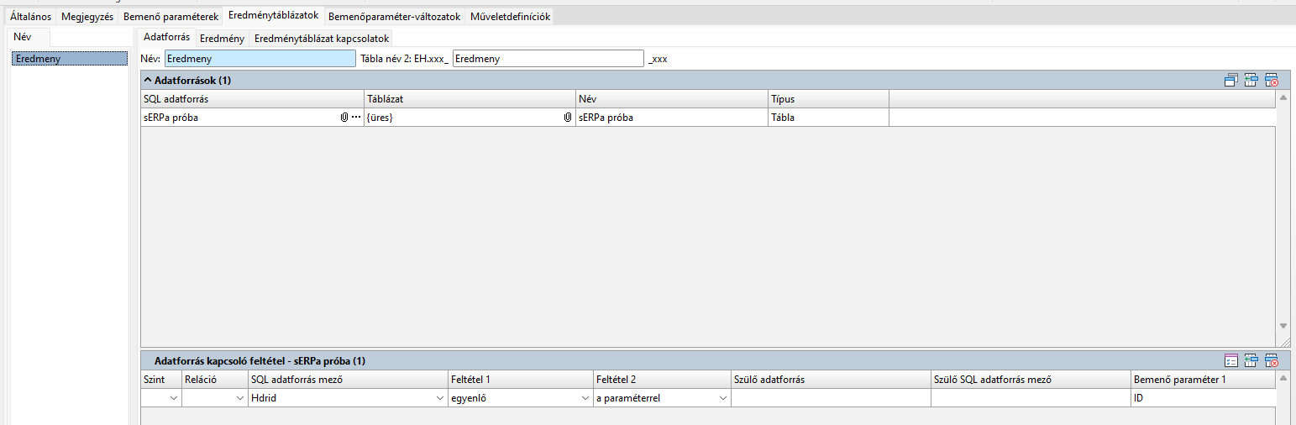
Task: Click the Táblázat column header
Action: click(x=470, y=99)
